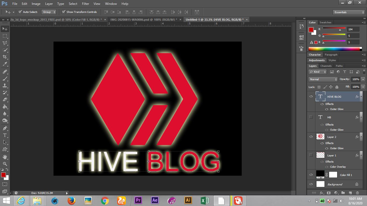This screenshot has width=367, height=206.
Task: Show the hidden Layer 1
Action: [x=311, y=155]
